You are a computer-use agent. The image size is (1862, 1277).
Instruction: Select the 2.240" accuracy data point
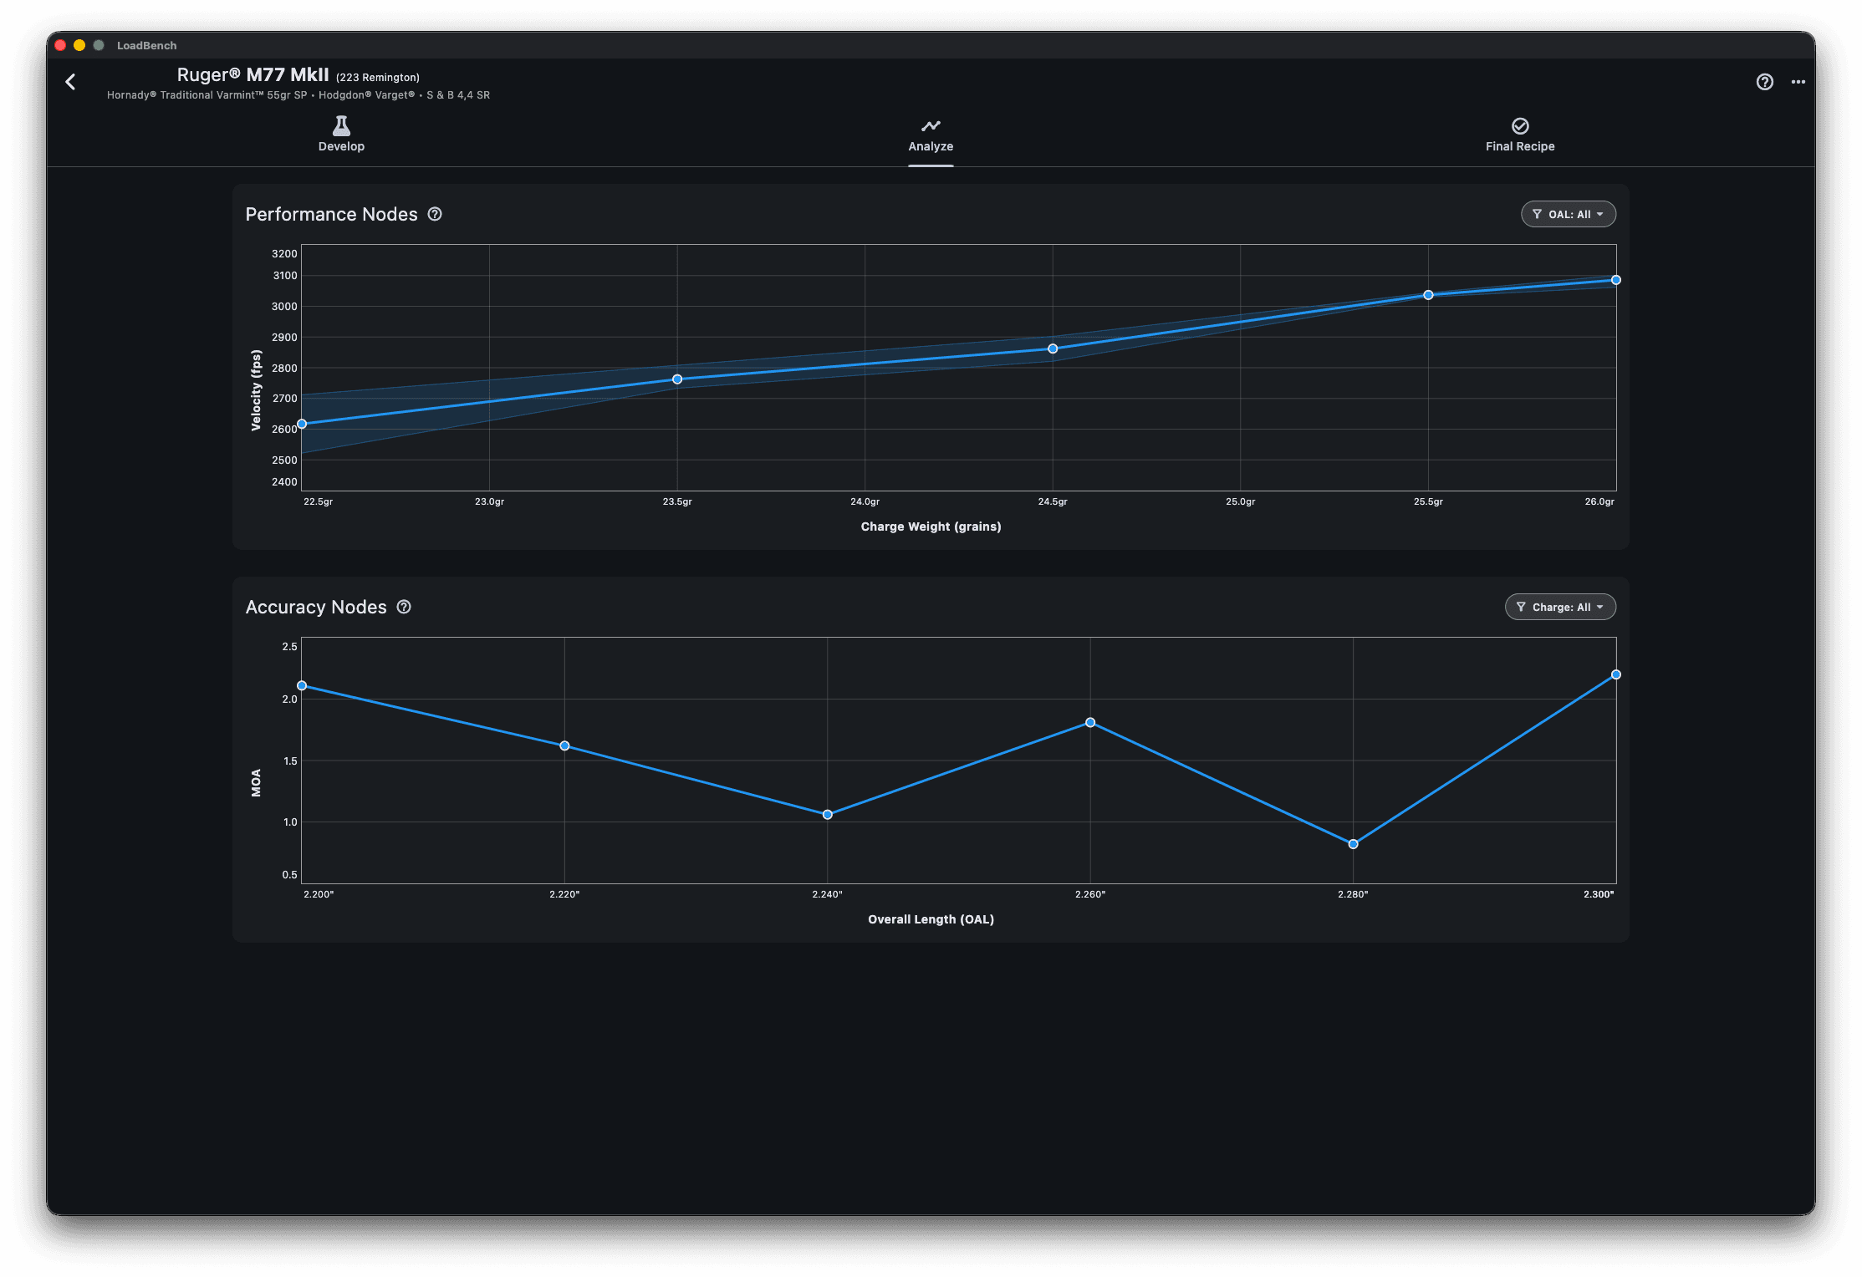pos(827,815)
